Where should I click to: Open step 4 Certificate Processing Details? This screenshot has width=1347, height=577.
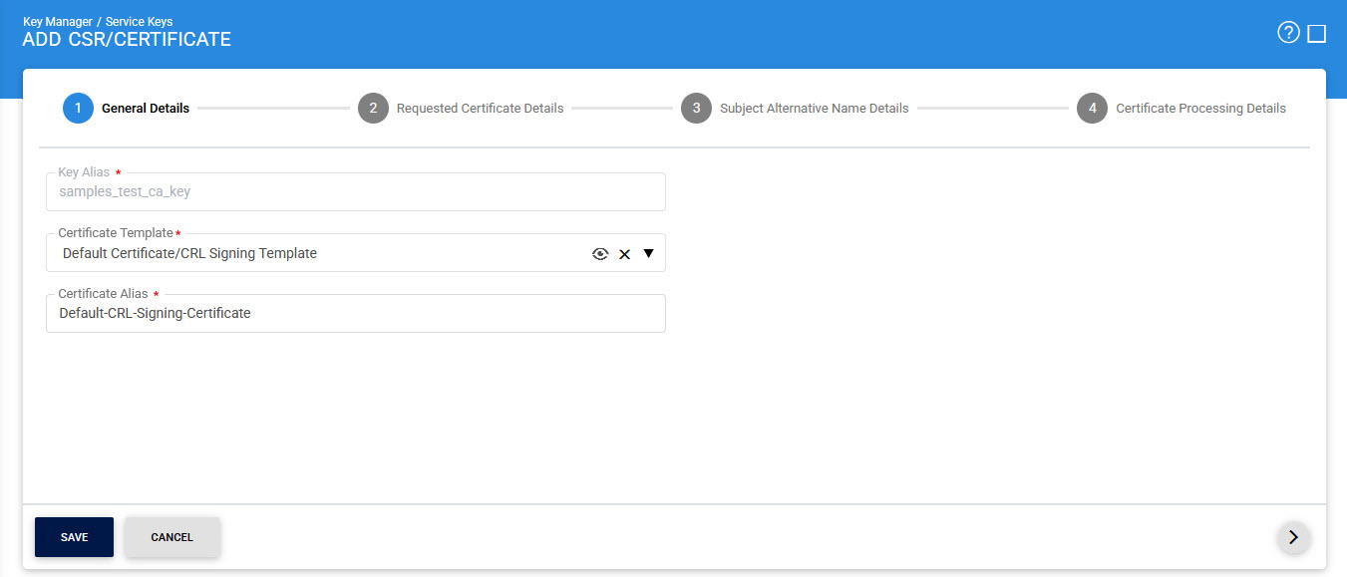(1181, 108)
